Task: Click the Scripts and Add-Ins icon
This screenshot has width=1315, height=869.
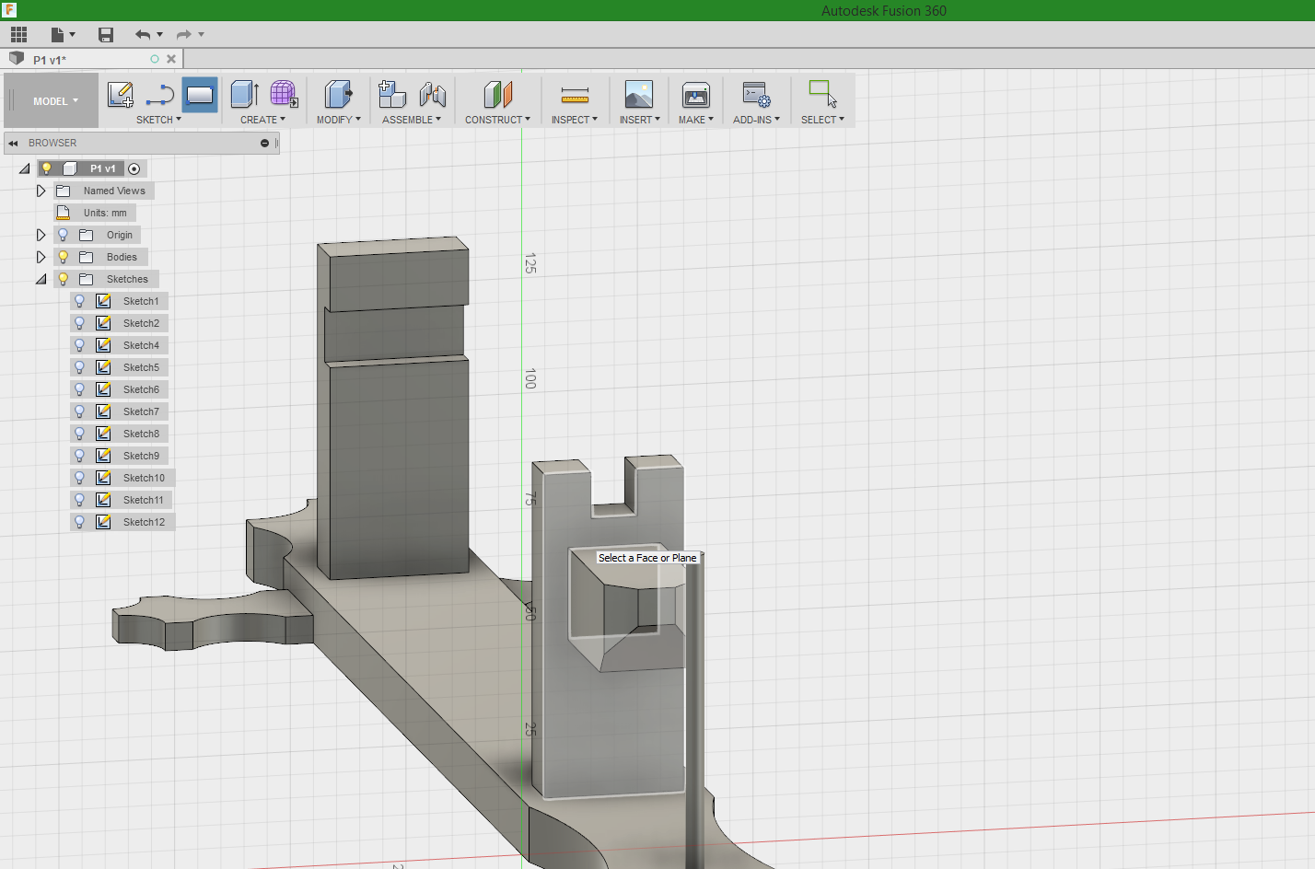Action: (756, 94)
